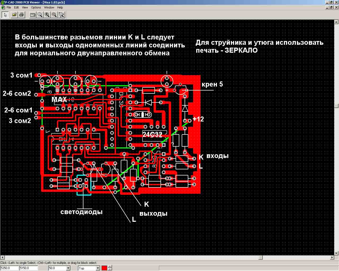The width and height of the screenshot is (339, 271).
Task: Click the X coordinate field showing 5350.0
Action: pos(9,268)
